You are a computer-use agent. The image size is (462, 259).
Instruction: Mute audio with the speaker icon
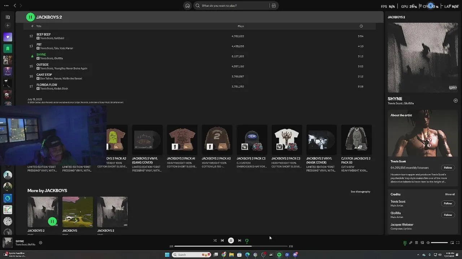coord(428,242)
